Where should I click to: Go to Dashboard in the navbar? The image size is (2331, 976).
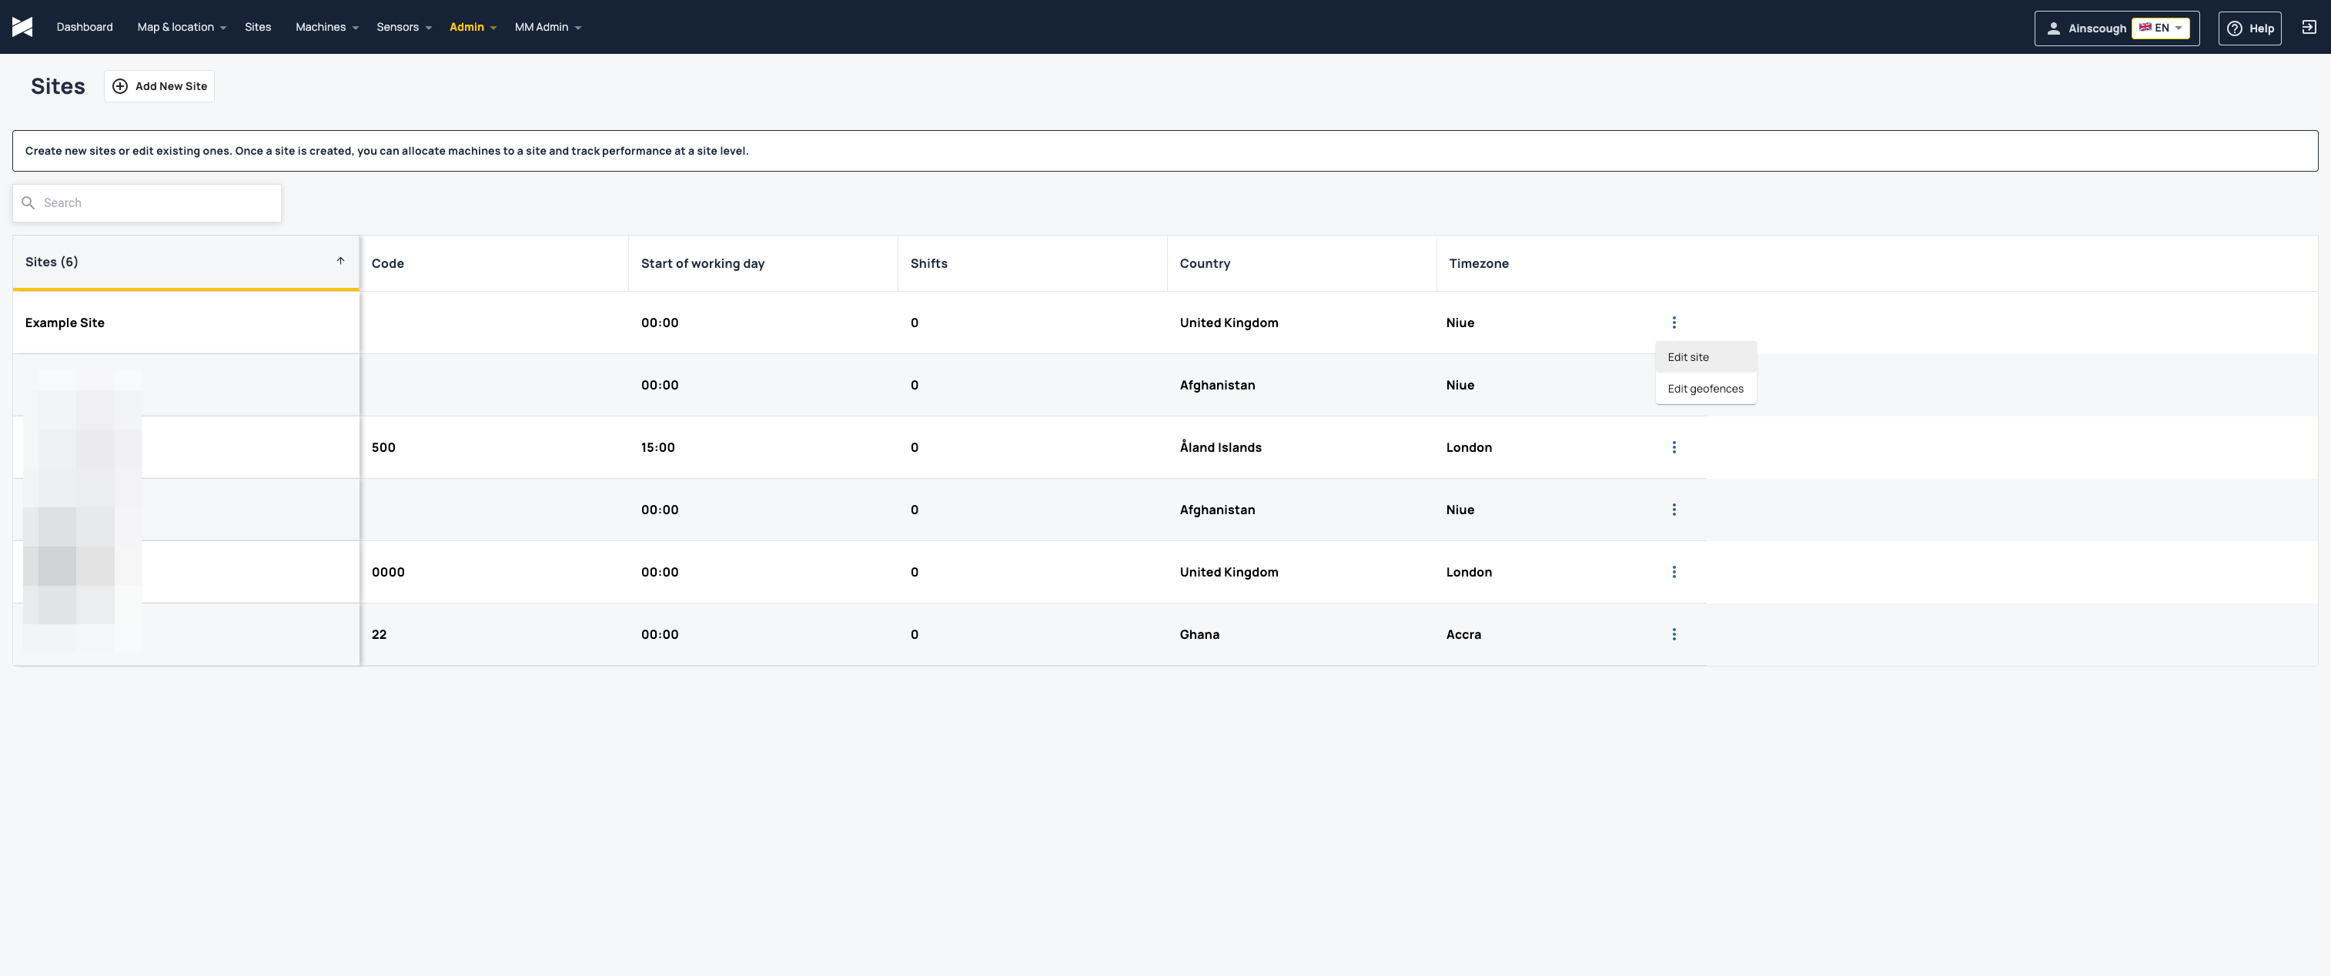tap(84, 27)
